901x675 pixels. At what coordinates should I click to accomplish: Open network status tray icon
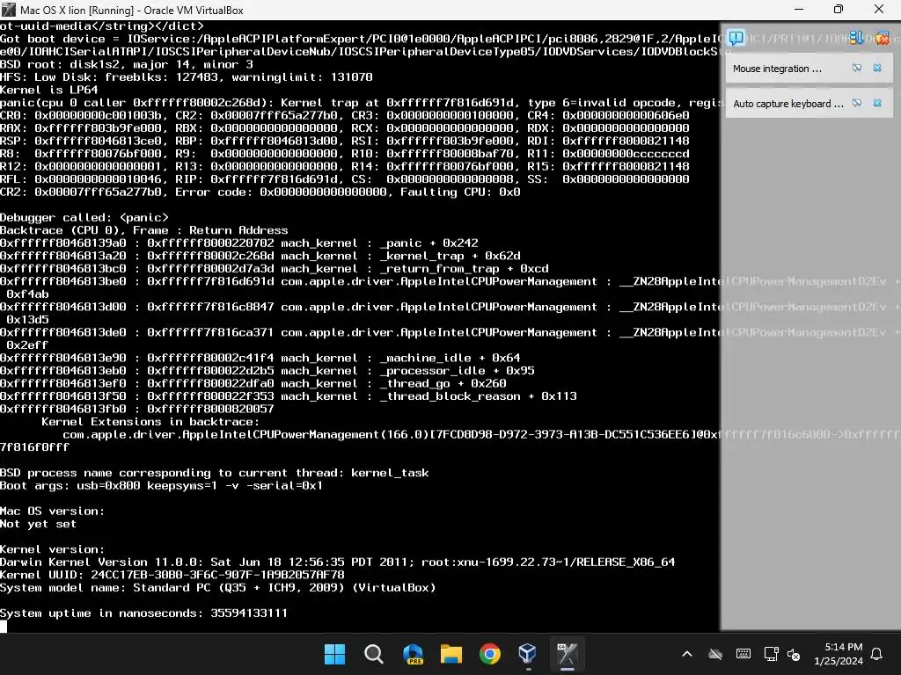[x=771, y=654]
